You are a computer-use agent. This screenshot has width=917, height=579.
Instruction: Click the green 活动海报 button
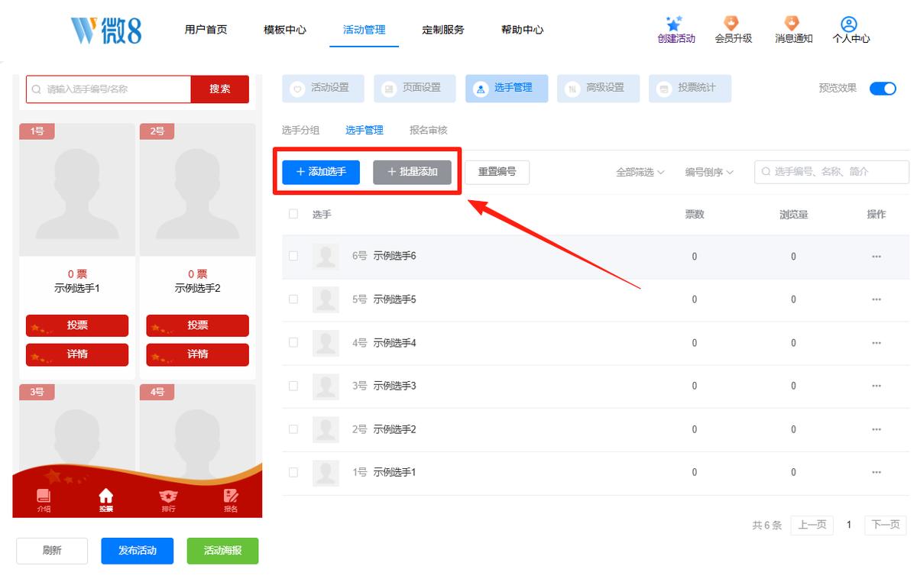coord(222,551)
